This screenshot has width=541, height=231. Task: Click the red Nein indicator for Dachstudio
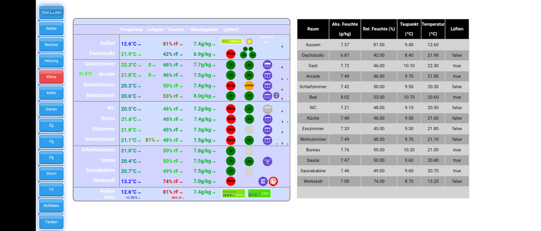coord(231,54)
